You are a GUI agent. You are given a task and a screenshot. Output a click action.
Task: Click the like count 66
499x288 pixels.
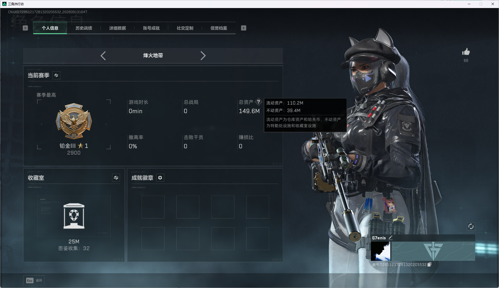coord(466,61)
